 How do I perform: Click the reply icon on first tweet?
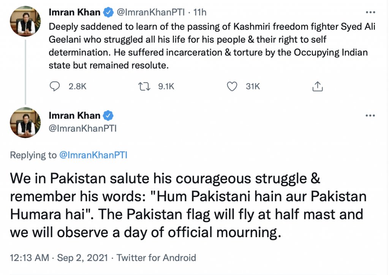point(56,86)
